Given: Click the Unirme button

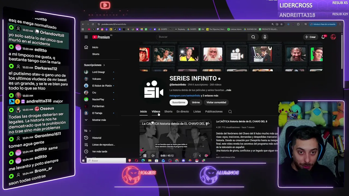Looking at the screenshot, I should [196, 102].
